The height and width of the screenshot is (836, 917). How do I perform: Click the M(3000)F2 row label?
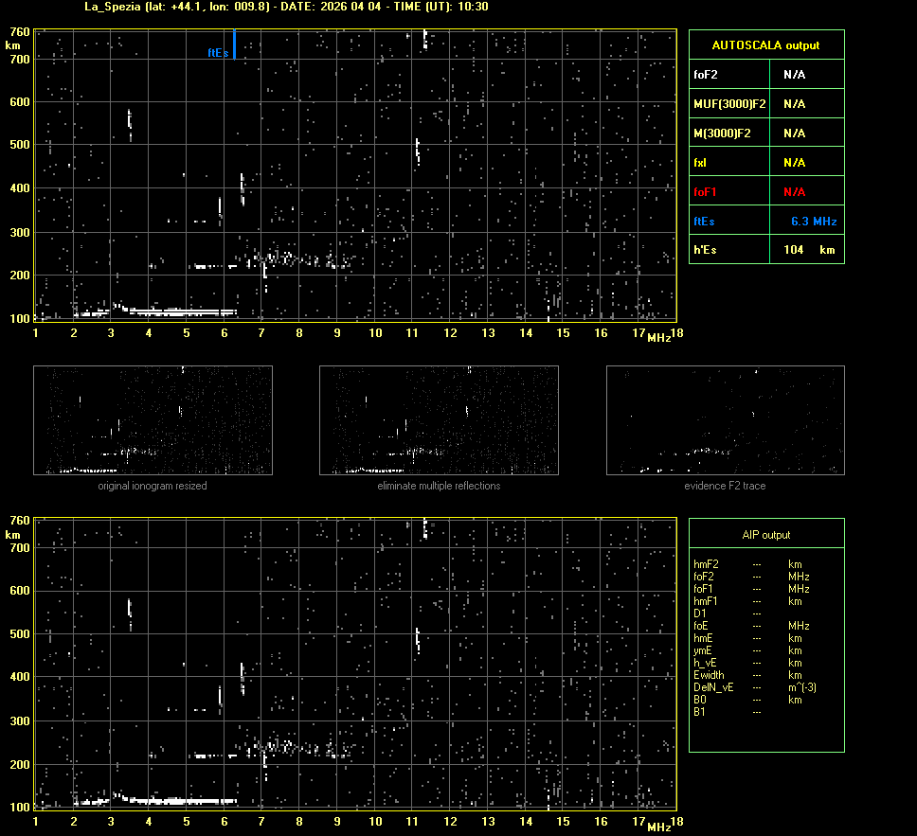pyautogui.click(x=722, y=133)
